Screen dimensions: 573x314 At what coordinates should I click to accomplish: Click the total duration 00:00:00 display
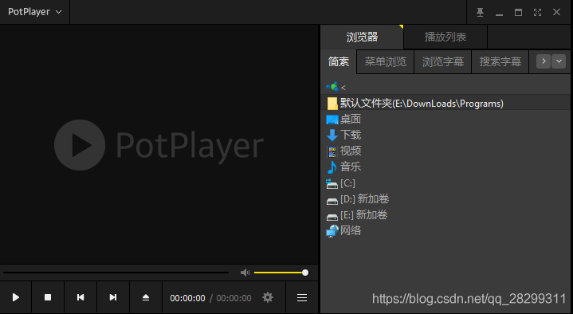click(x=234, y=298)
